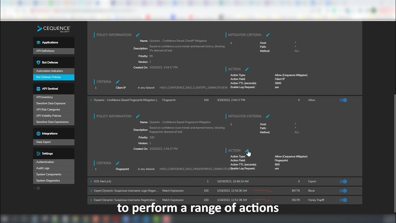The image size is (396, 223).
Task: Expand the EDS Alert (v1) row
Action: [91, 181]
